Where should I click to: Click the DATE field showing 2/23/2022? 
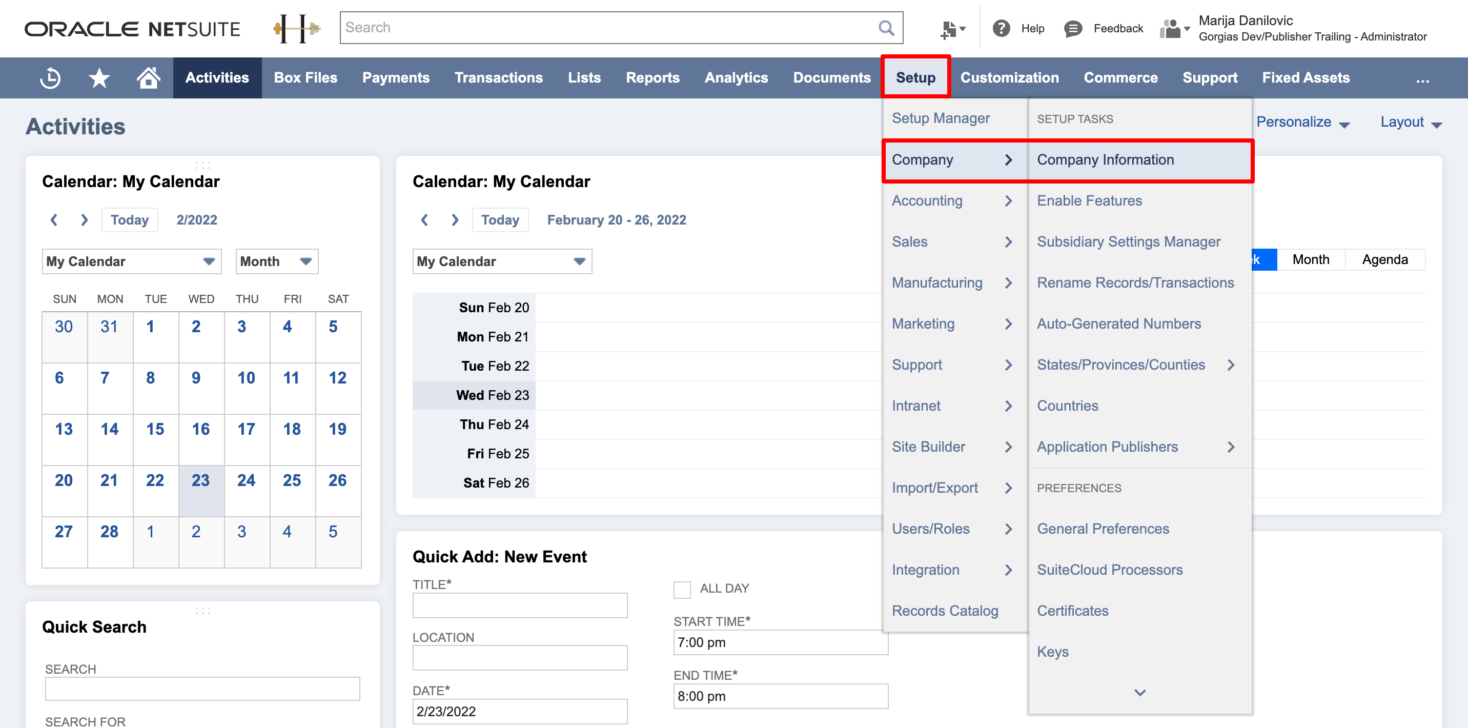520,712
